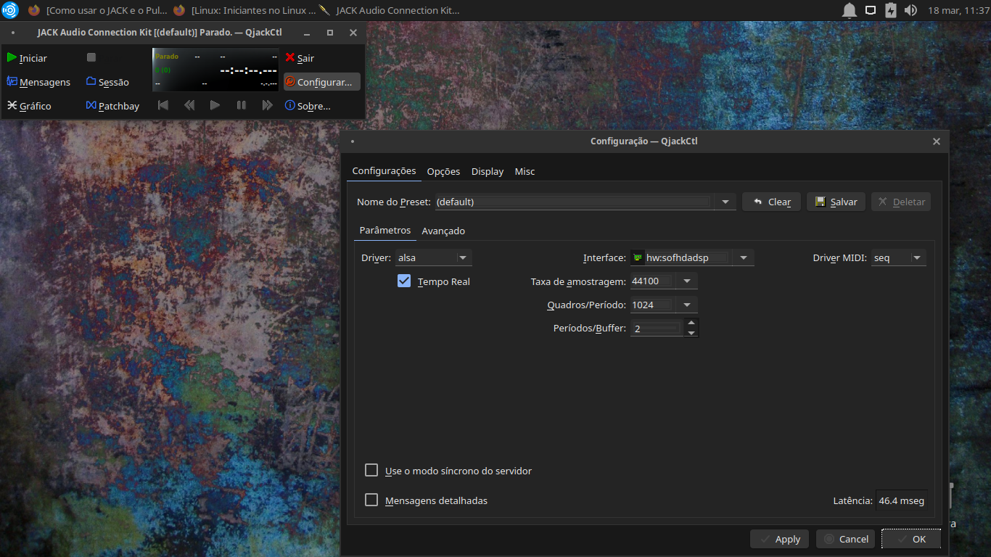Expand the Quadros/Período dropdown arrow

click(686, 305)
